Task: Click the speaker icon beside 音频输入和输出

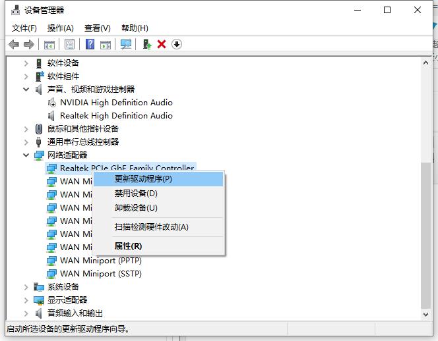Action: pos(38,313)
